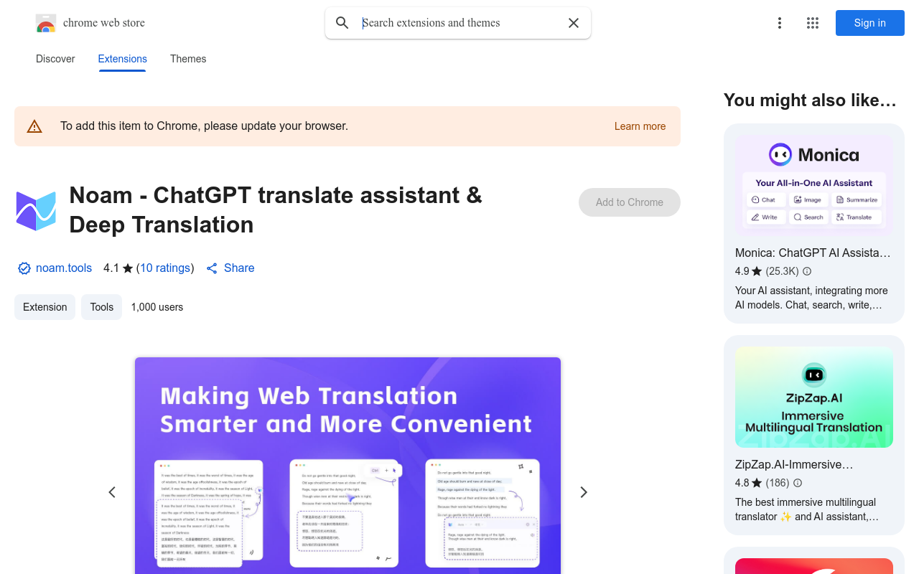Open the noam.tools publisher link
The image size is (919, 574).
coord(64,268)
